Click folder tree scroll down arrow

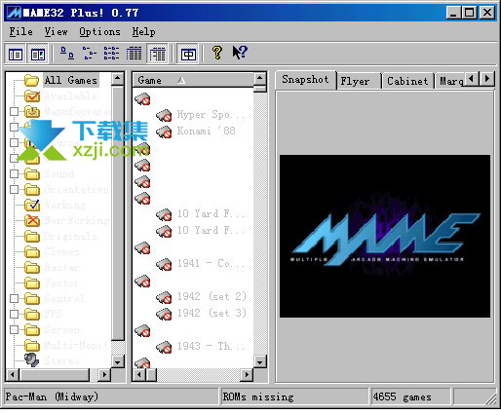click(x=117, y=361)
